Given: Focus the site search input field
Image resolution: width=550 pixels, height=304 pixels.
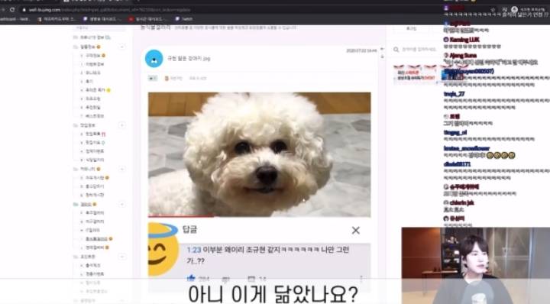Looking at the screenshot, I should tap(419, 50).
